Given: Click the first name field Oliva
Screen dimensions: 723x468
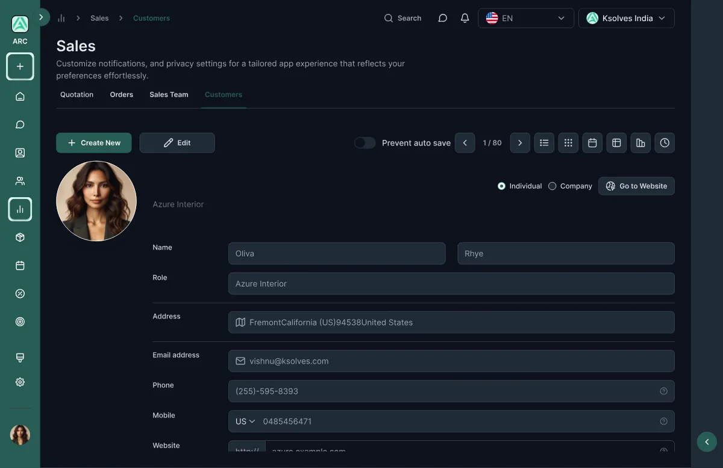Looking at the screenshot, I should pyautogui.click(x=337, y=253).
